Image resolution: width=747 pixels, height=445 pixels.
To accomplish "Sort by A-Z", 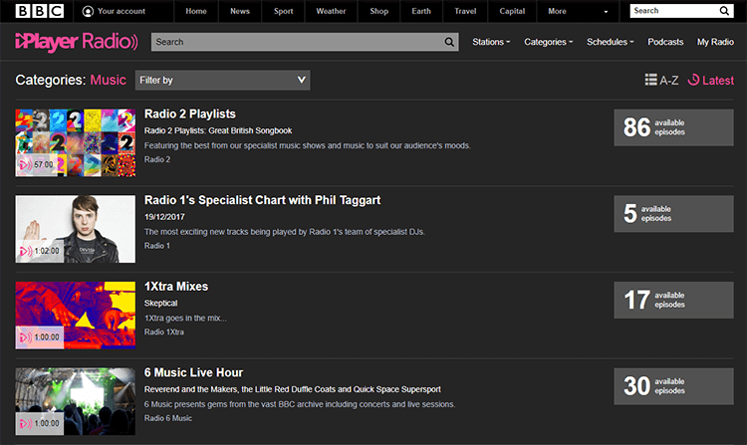I will (661, 80).
